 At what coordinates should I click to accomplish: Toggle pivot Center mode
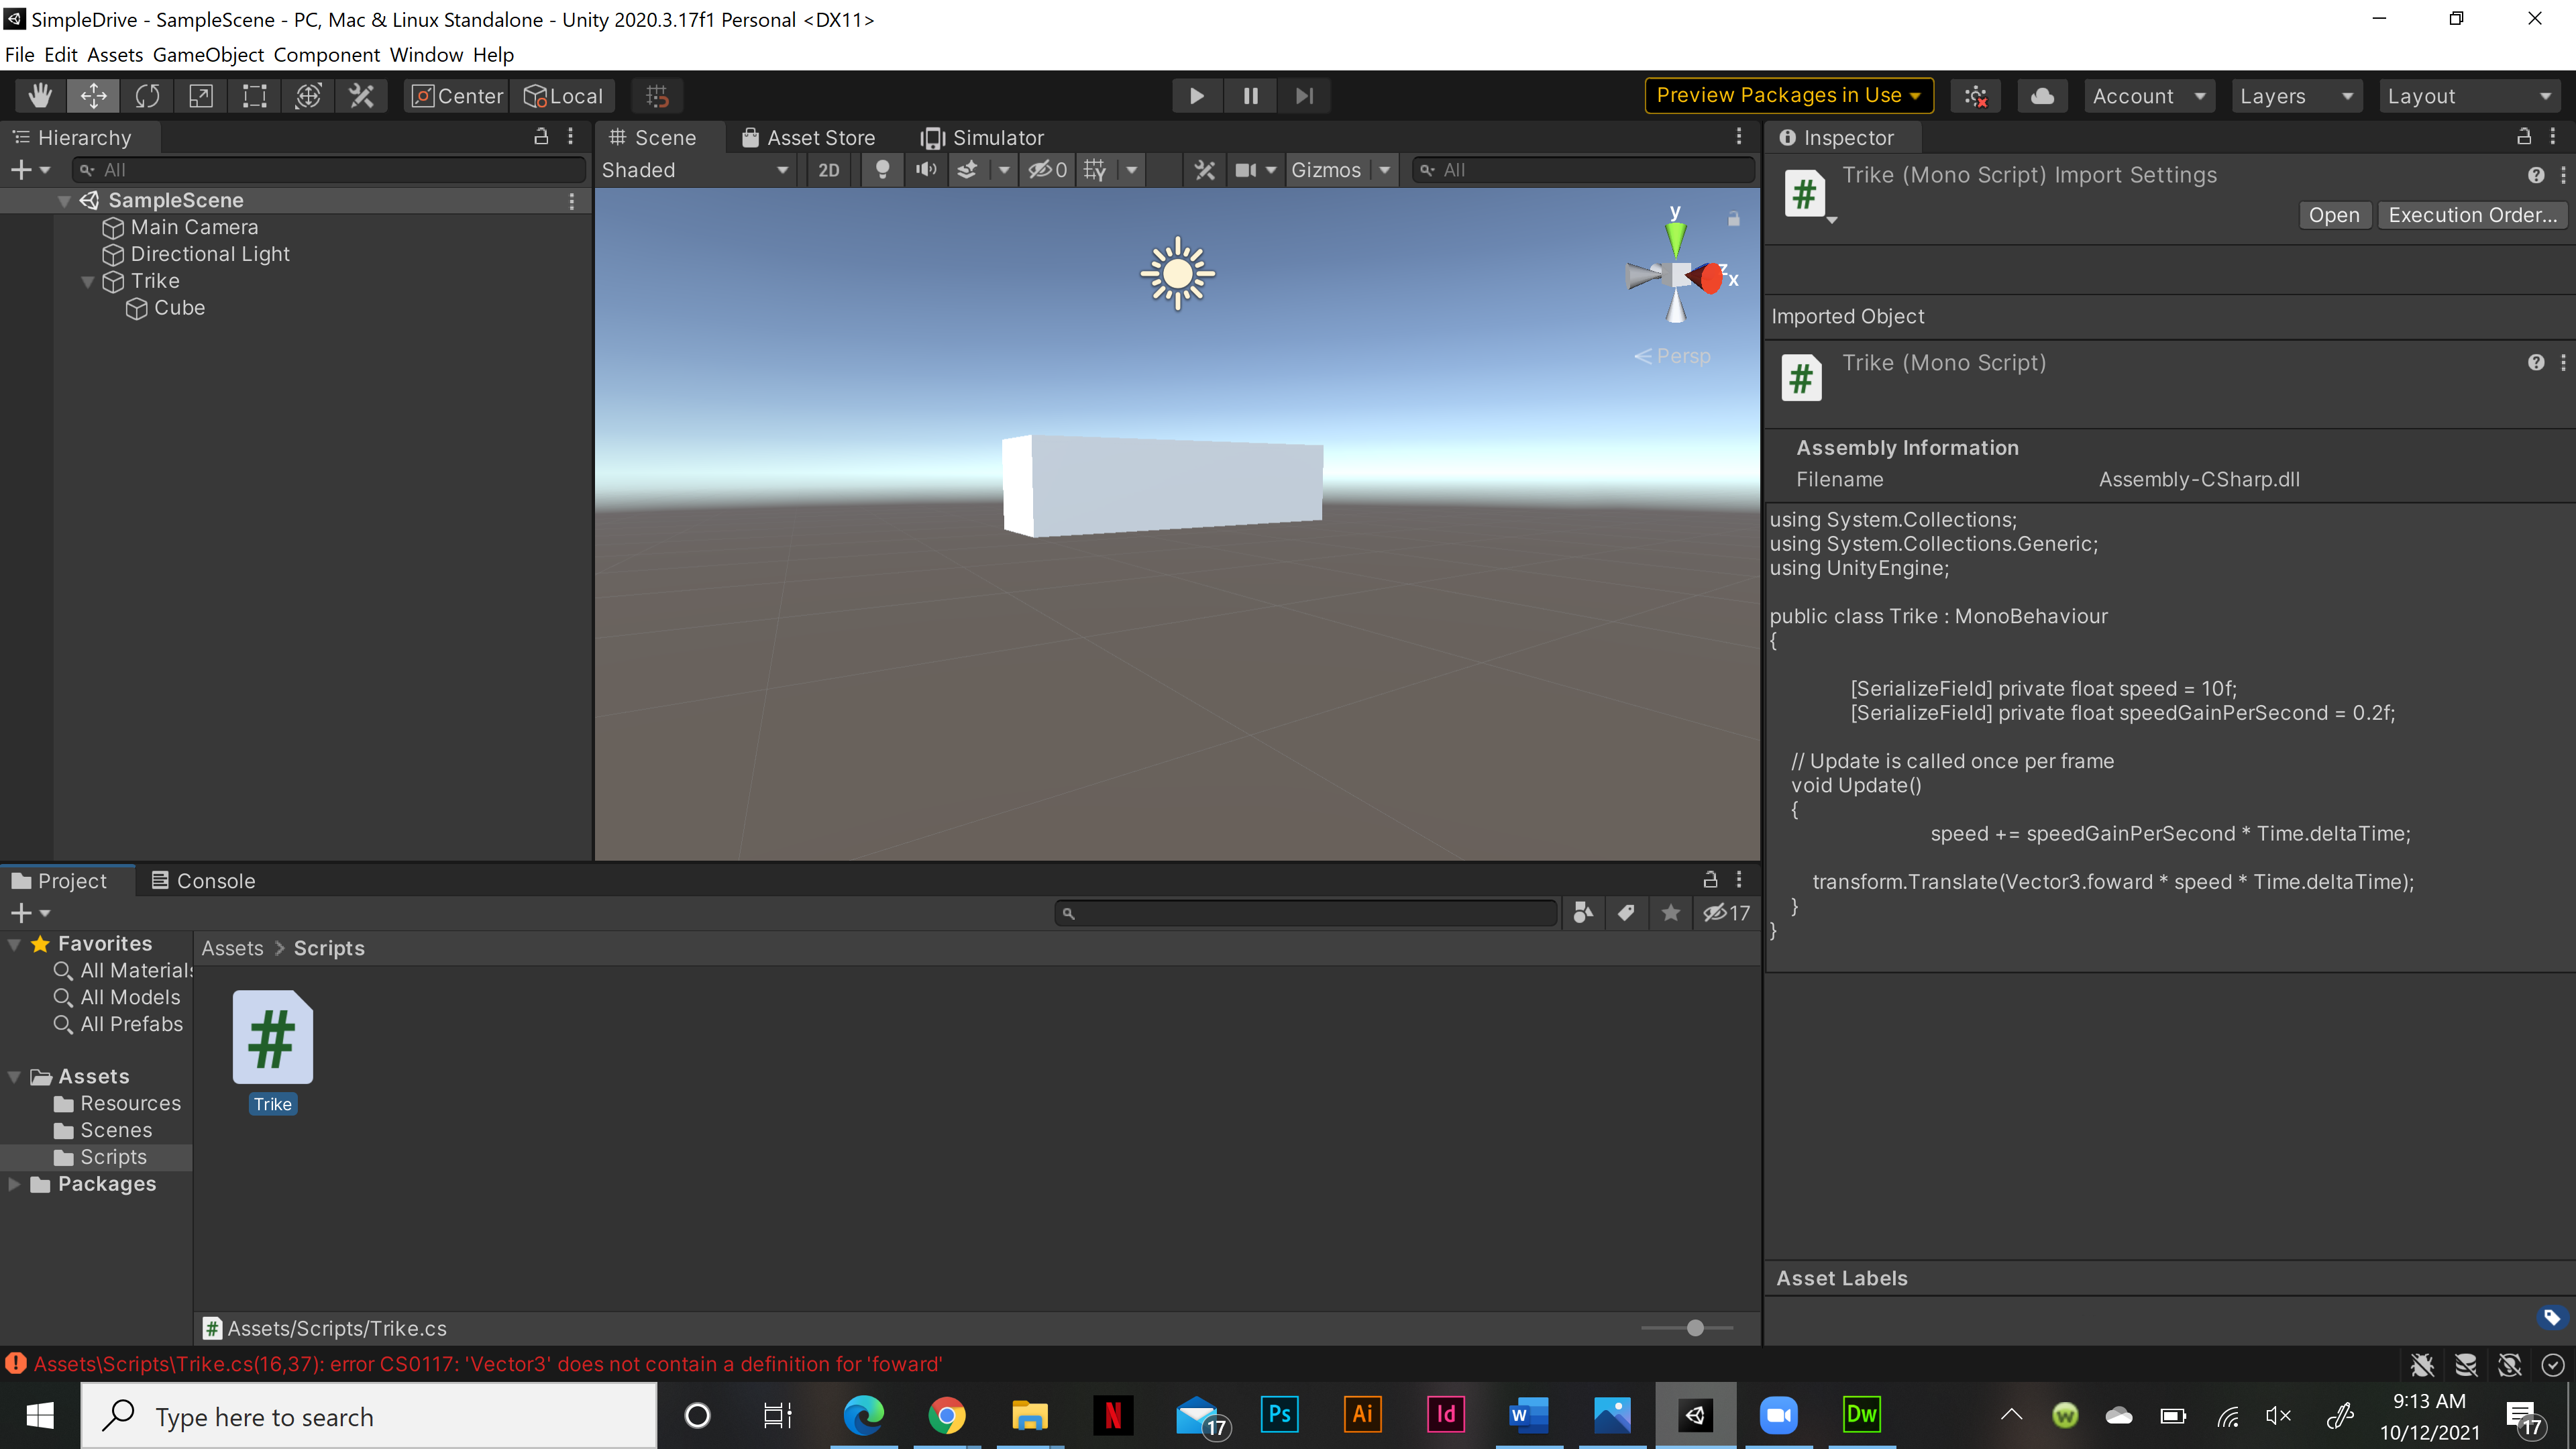(x=458, y=96)
